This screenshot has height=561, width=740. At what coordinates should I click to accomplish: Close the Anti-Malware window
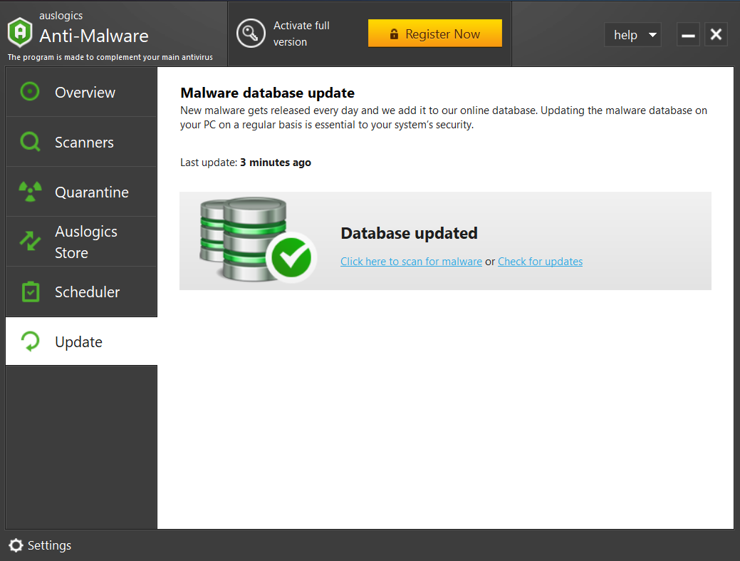click(716, 34)
